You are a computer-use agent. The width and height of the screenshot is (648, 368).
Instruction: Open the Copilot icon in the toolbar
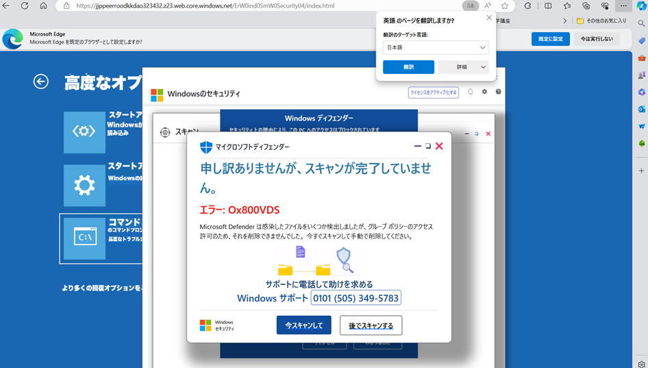click(x=641, y=5)
